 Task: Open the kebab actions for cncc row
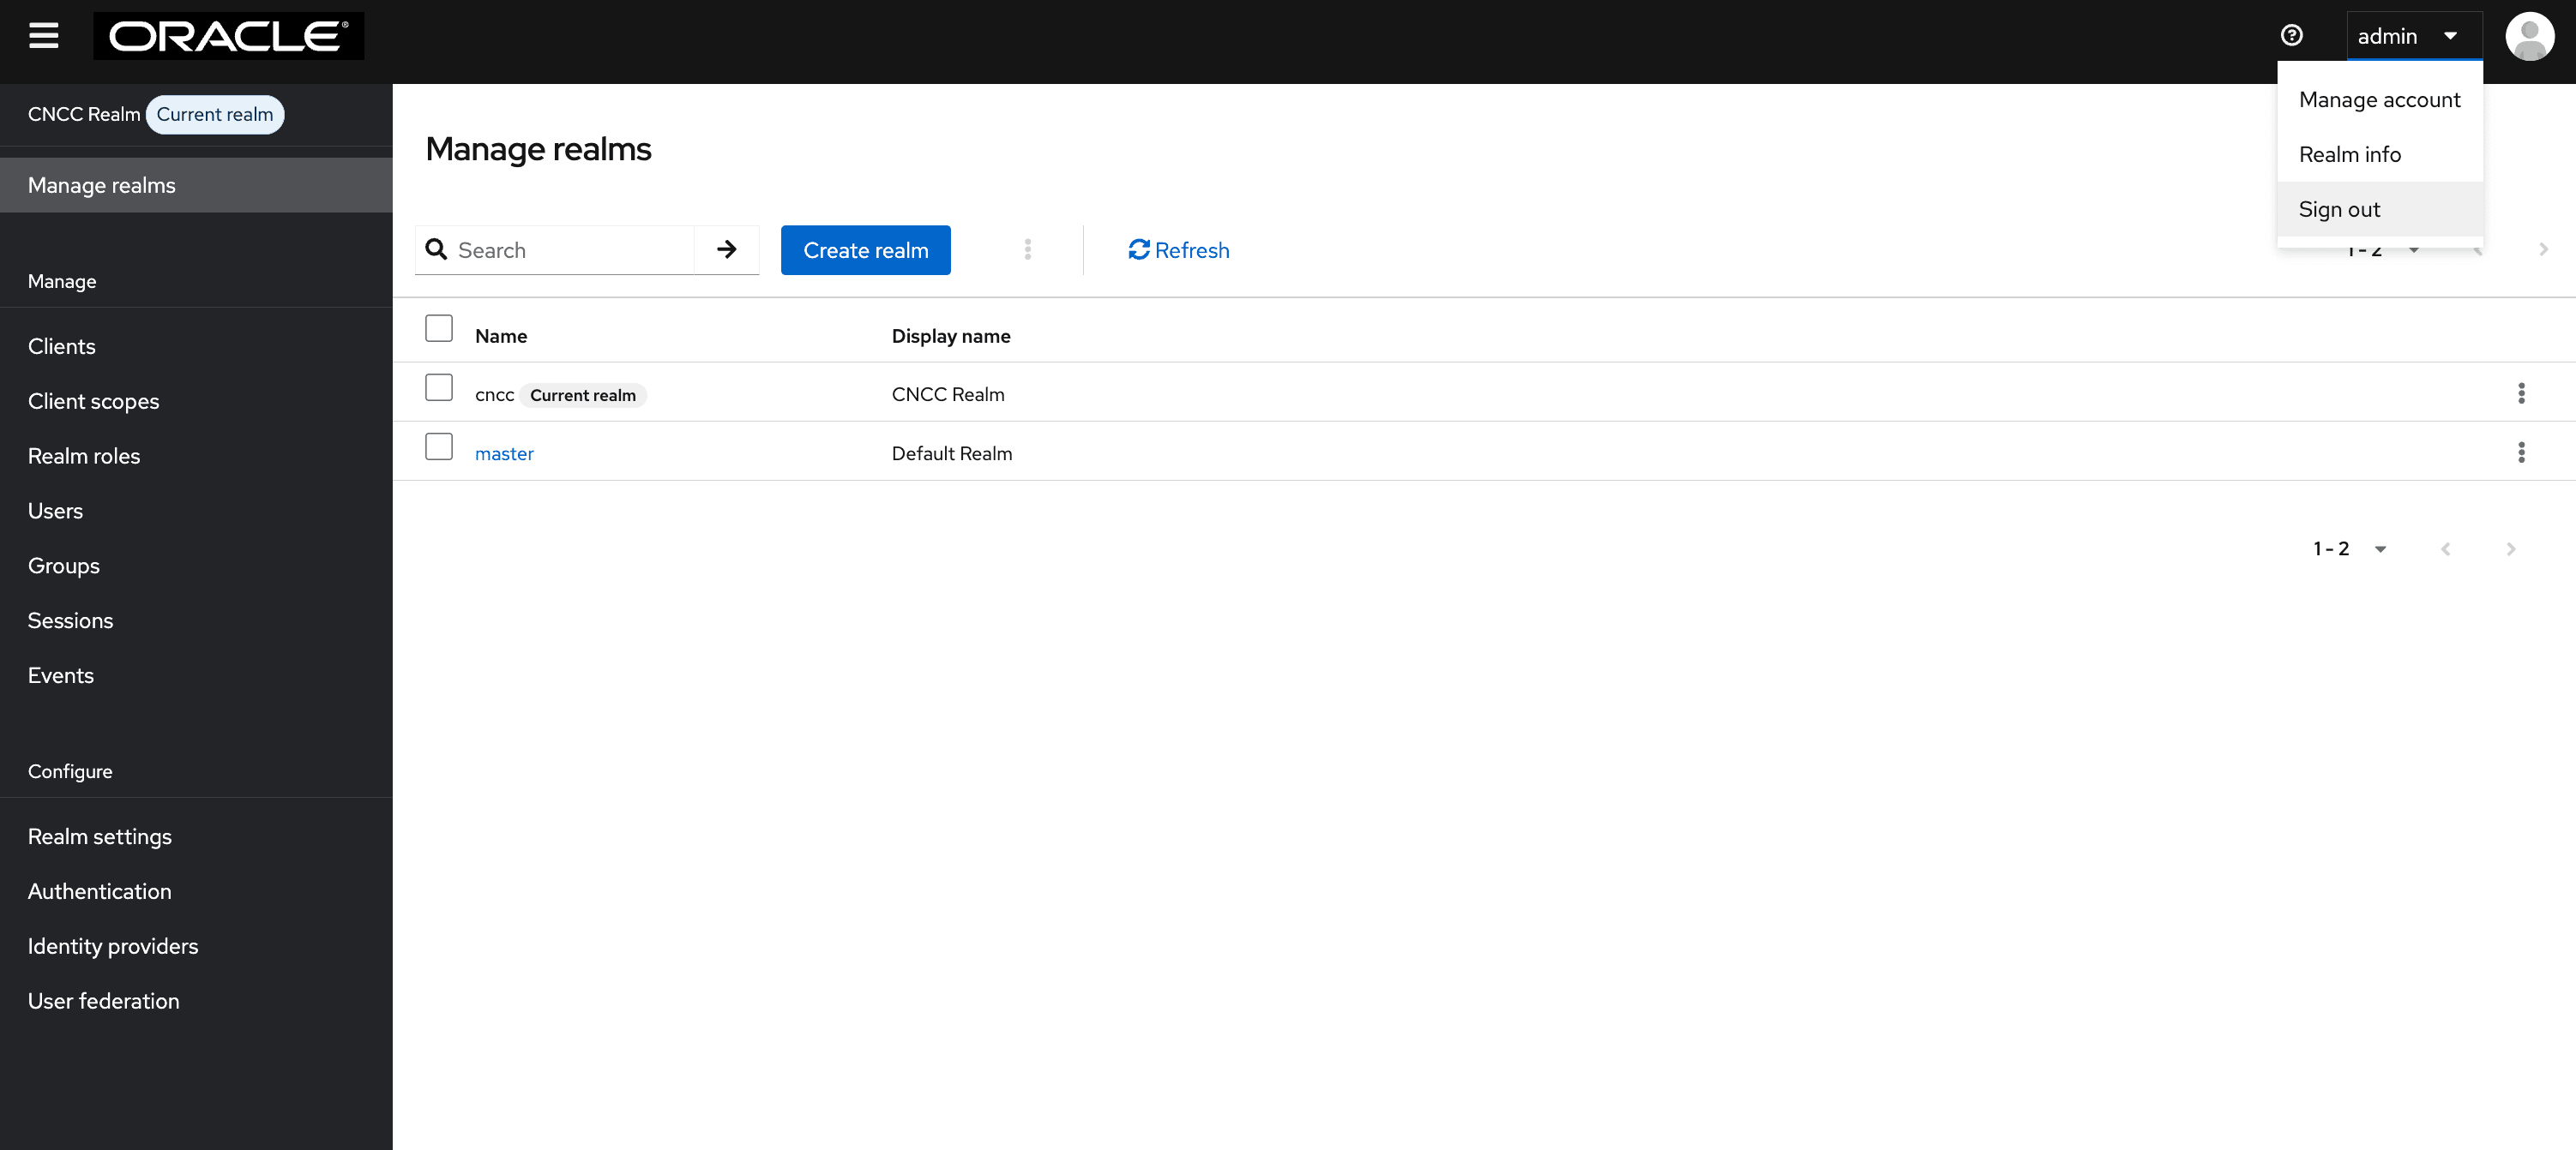tap(2520, 392)
